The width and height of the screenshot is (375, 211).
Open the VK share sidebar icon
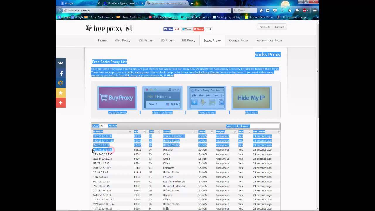click(61, 63)
